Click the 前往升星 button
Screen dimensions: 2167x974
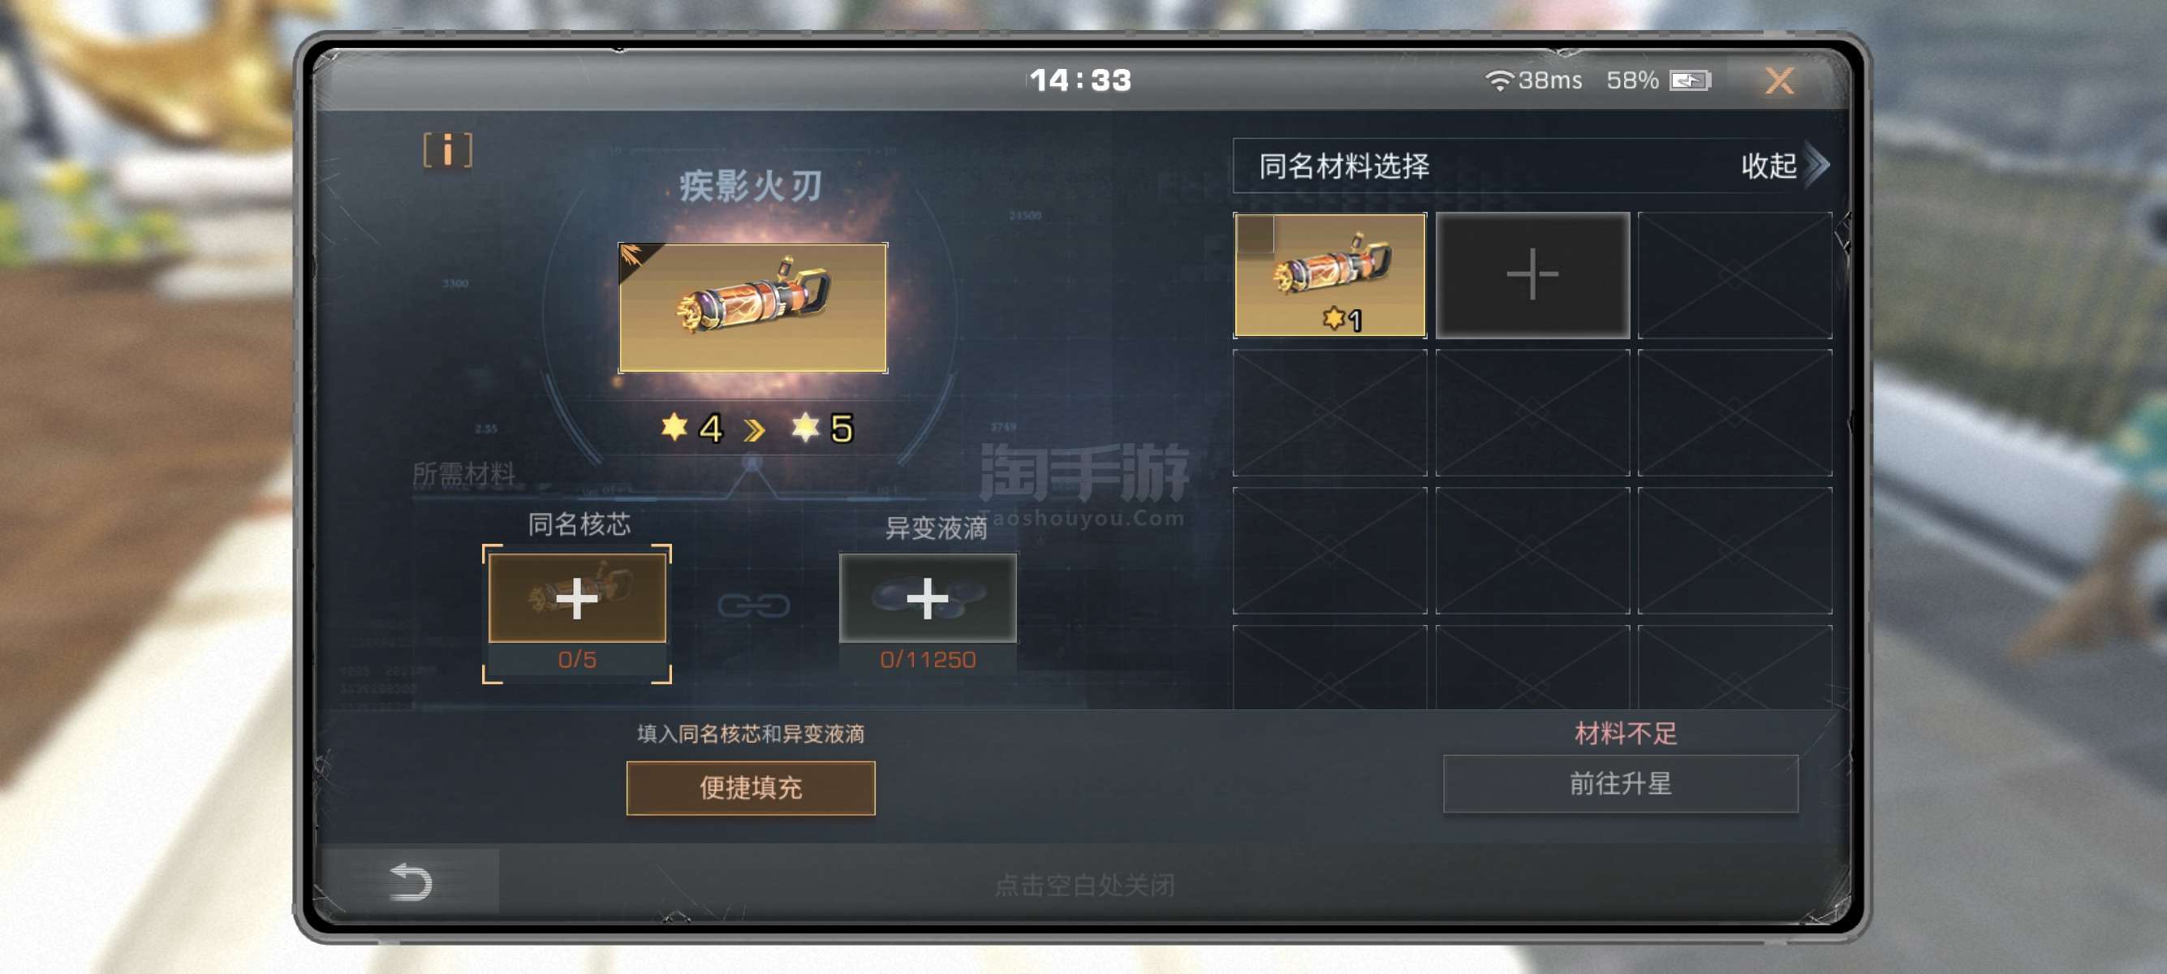[1620, 783]
